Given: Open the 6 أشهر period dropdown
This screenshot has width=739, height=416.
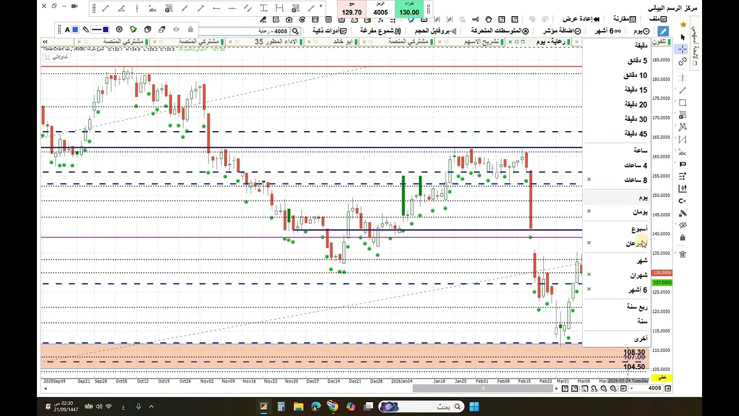Looking at the screenshot, I should (x=607, y=31).
